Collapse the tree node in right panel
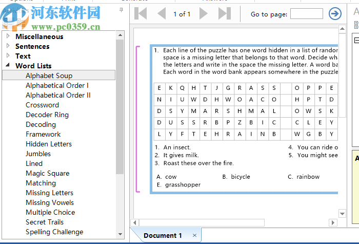Screen dimensions: 359x244 point(356,41)
